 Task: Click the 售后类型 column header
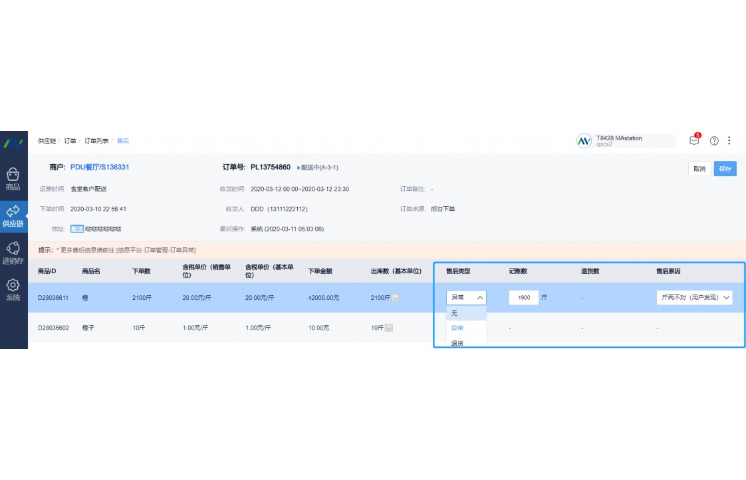(458, 271)
